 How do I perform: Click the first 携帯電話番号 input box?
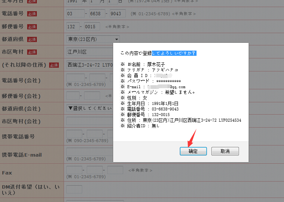[x=74, y=134]
